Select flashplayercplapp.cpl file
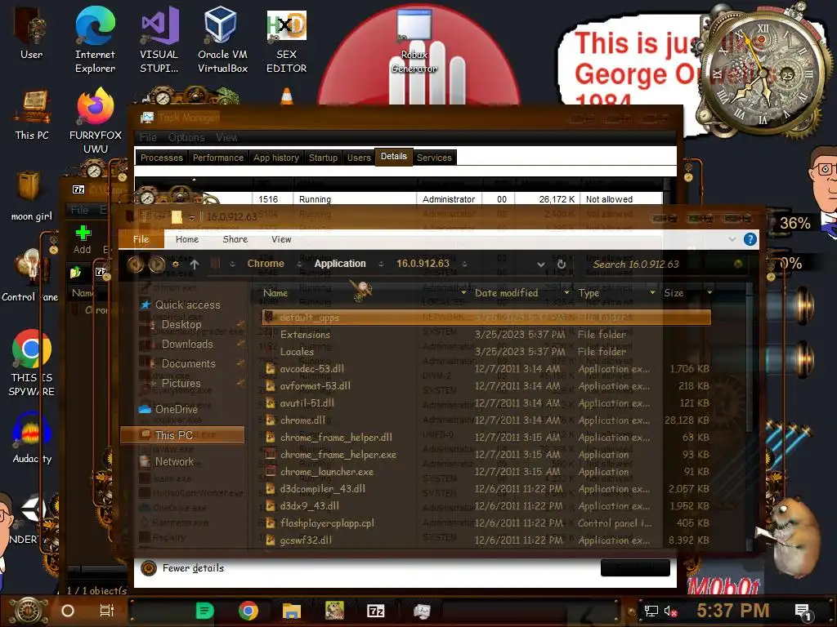837x627 pixels. pyautogui.click(x=486, y=523)
